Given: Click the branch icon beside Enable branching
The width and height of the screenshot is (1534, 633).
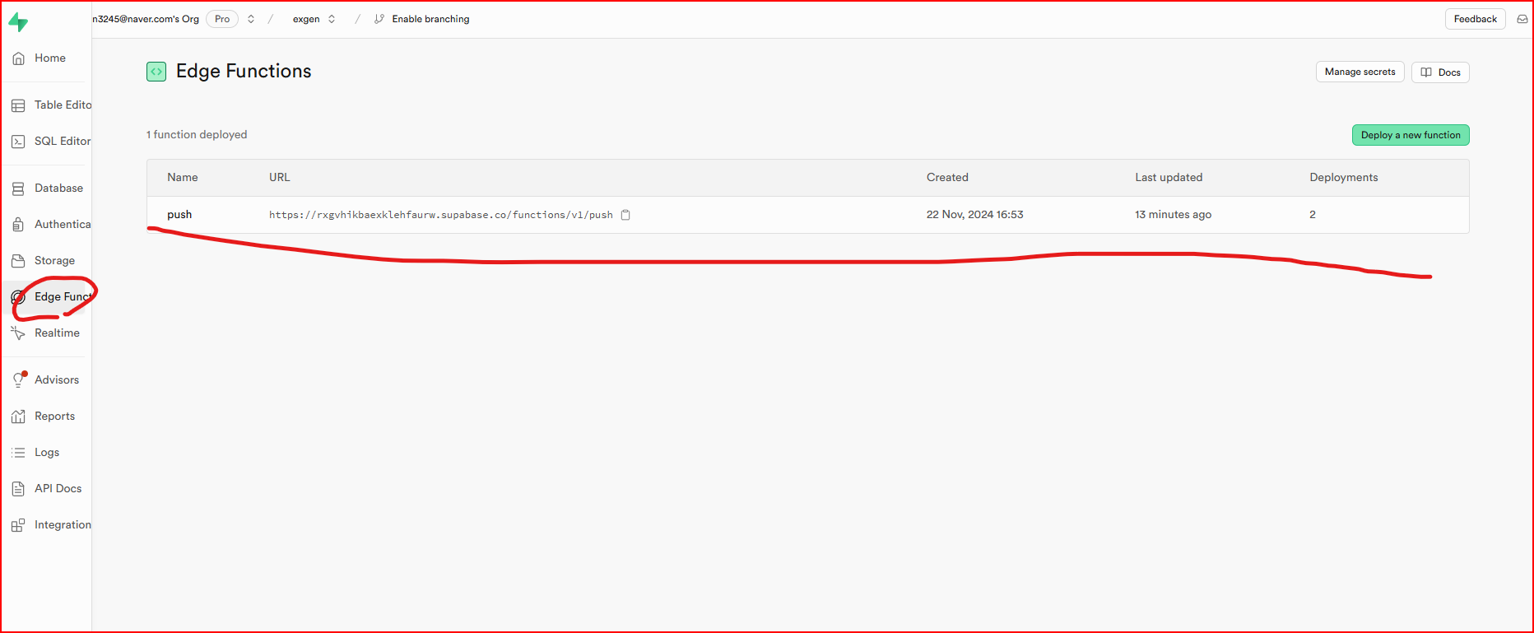Looking at the screenshot, I should click(x=379, y=19).
